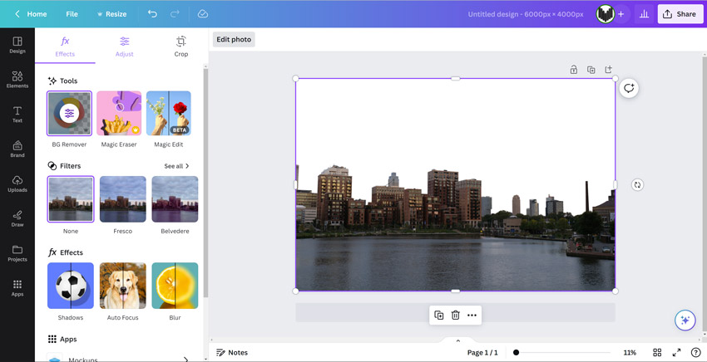
Task: Apply the Blur effect thumbnail
Action: (175, 286)
